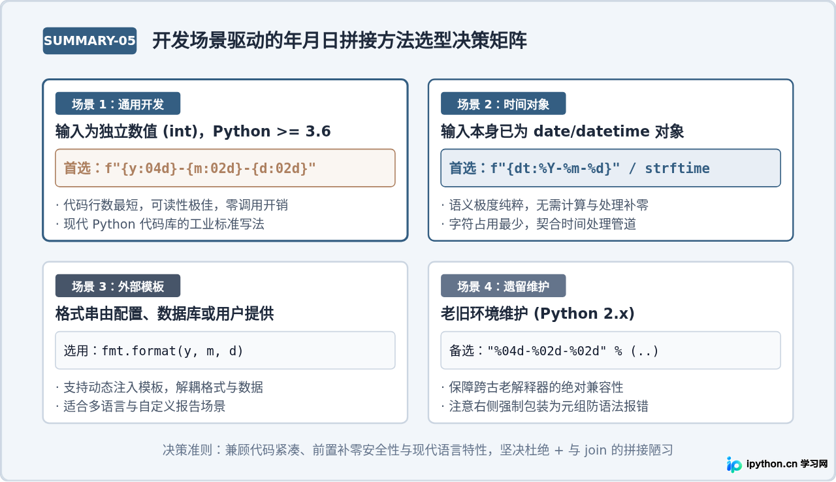Click line 现代 Python 代码库的工业标准写法
Screen dimensions: 836x482
(160, 224)
